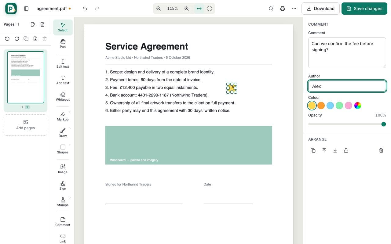Image resolution: width=391 pixels, height=244 pixels.
Task: Select the Pan hand tool
Action: [63, 44]
